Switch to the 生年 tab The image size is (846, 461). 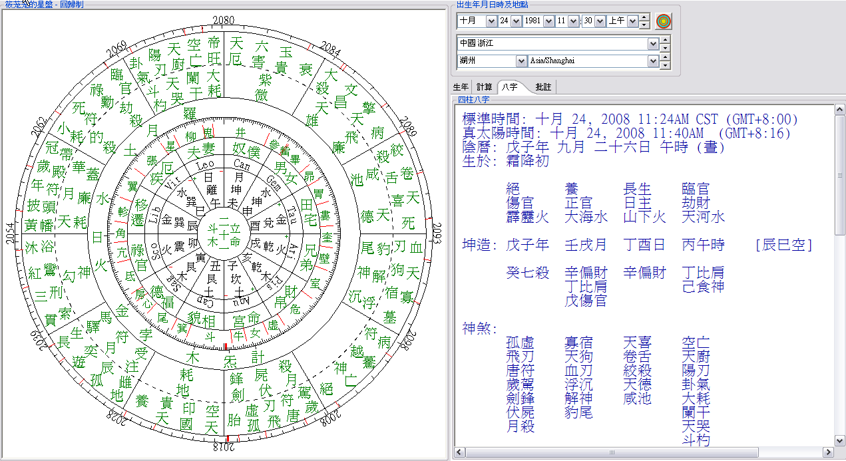(x=461, y=87)
